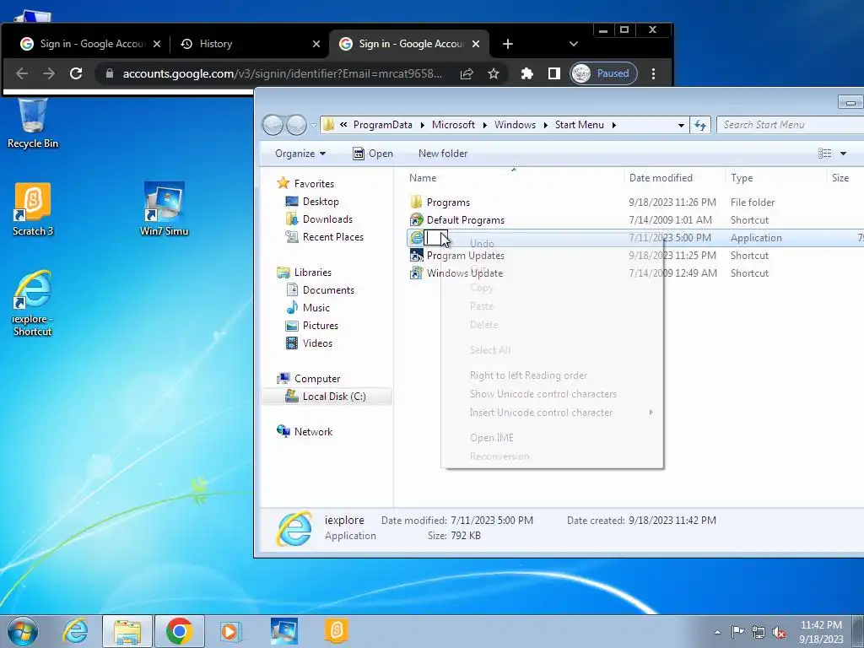The image size is (864, 648).
Task: Select the Scratch 3 desktop shortcut
Action: pyautogui.click(x=33, y=209)
